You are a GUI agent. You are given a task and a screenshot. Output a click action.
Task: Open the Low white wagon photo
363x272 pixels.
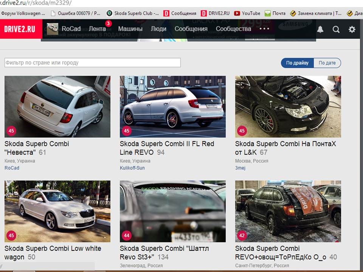57,212
